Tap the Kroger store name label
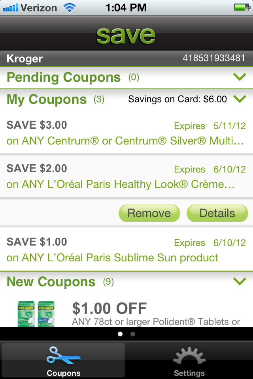 tap(25, 59)
